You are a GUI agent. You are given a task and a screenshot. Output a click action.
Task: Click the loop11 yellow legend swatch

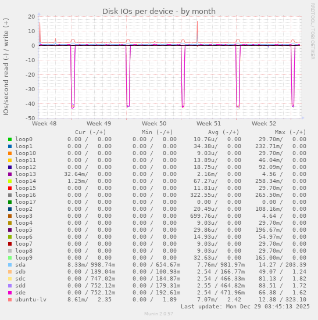coord(10,160)
